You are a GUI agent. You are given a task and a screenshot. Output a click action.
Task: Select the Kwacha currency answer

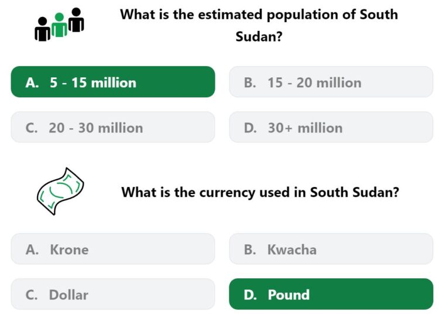(331, 249)
